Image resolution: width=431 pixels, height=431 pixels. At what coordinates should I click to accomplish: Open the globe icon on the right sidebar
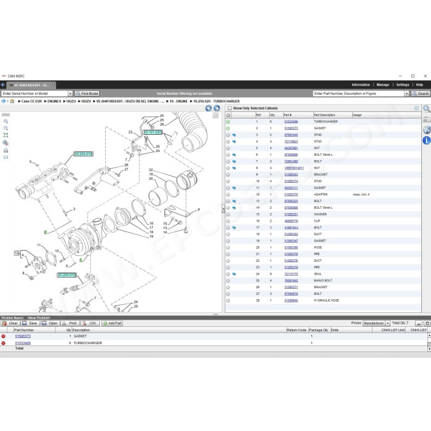pos(426,130)
